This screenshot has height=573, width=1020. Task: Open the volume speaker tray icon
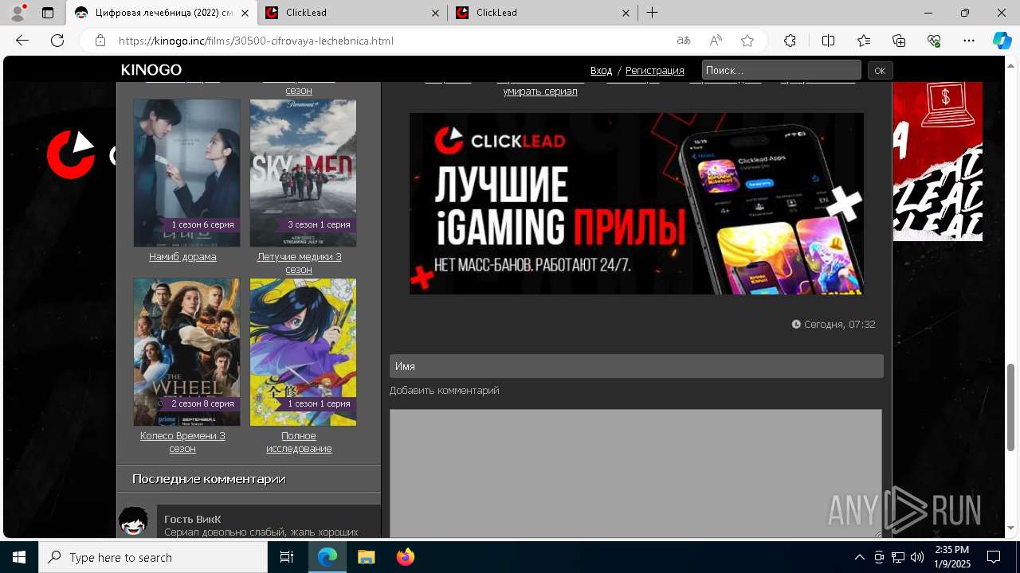pos(917,557)
